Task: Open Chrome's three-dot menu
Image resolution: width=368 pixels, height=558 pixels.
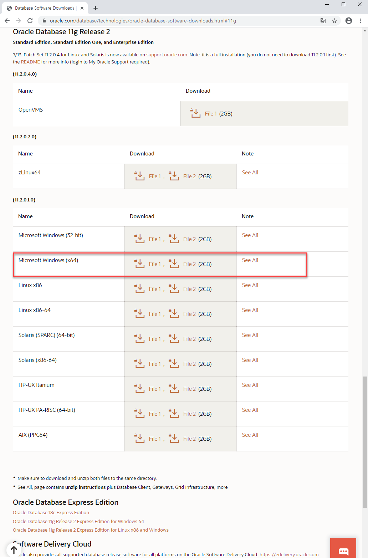Action: point(361,21)
